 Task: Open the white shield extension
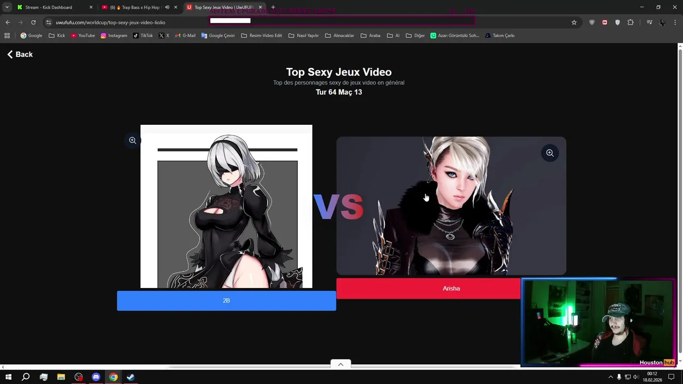617,22
